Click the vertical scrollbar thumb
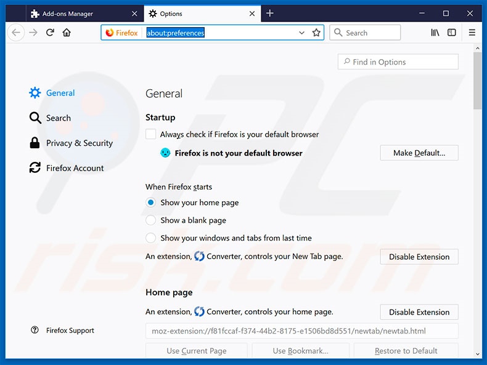487x365 pixels. pos(478,81)
